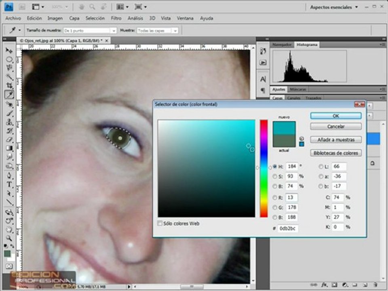Switch to the Máscaras tab

coord(298,89)
